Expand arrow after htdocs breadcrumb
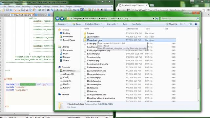 tap(119, 18)
